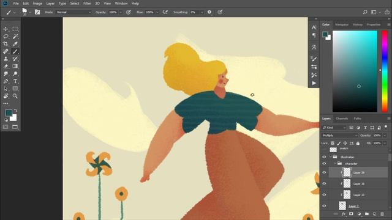Open smoothing options gear
392x220 pixels.
point(209,12)
